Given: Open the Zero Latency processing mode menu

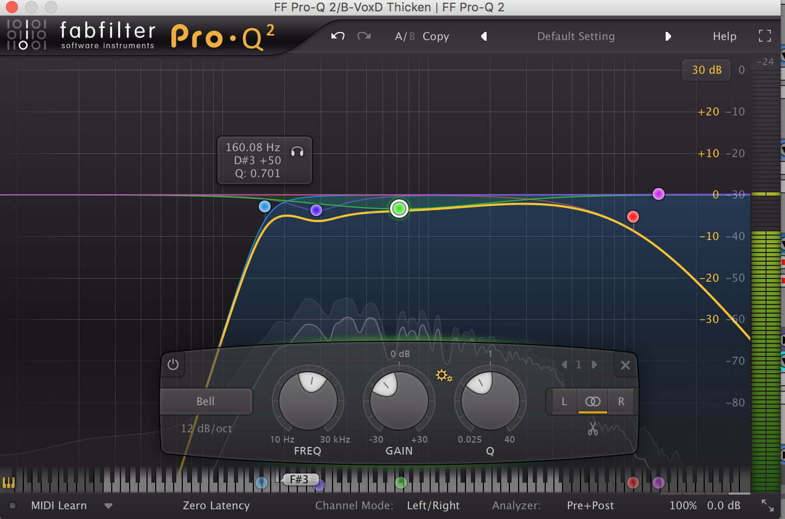Looking at the screenshot, I should [x=216, y=505].
